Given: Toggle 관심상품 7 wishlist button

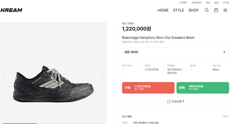Looking at the screenshot, I should [176, 101].
